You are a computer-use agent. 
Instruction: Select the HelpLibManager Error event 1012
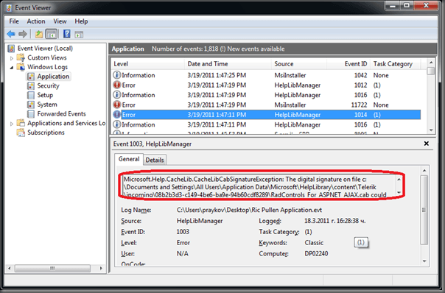tap(266, 85)
